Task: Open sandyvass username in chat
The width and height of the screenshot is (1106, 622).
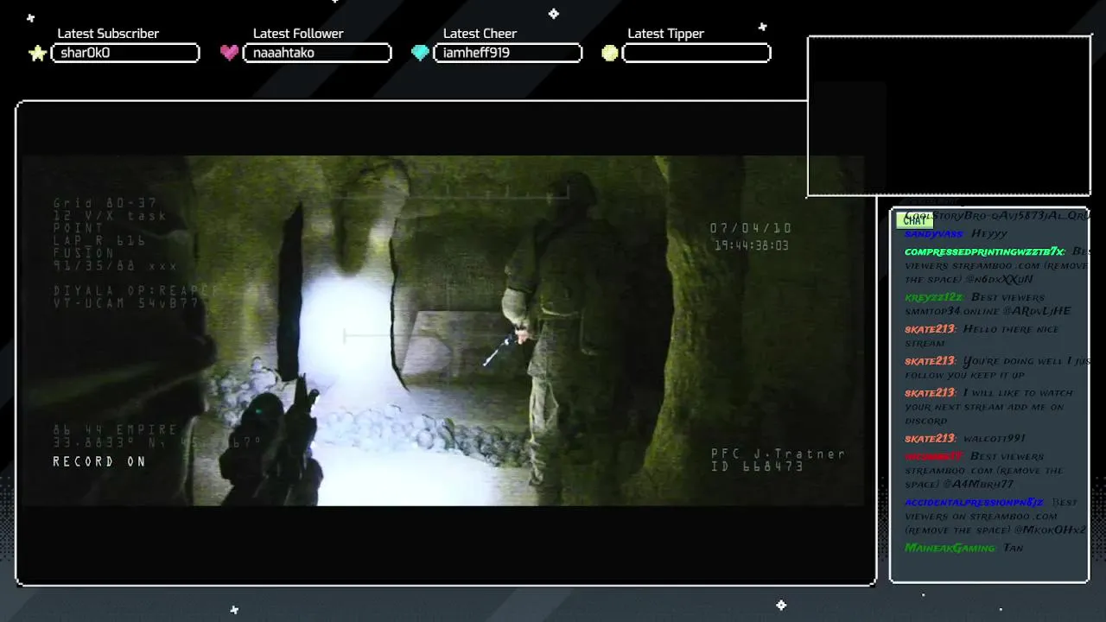Action: [934, 234]
